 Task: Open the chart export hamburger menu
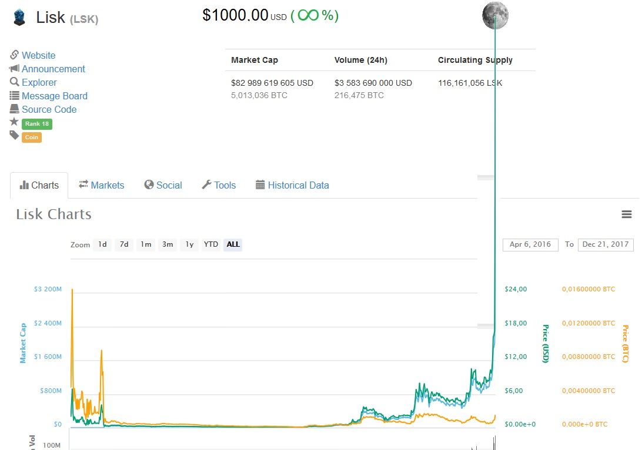coord(626,214)
